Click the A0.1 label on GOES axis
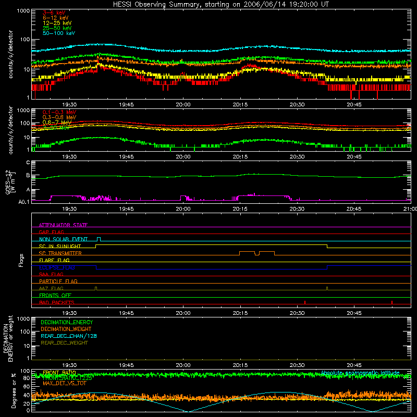Screen dimensions: 417x417 click(x=24, y=202)
